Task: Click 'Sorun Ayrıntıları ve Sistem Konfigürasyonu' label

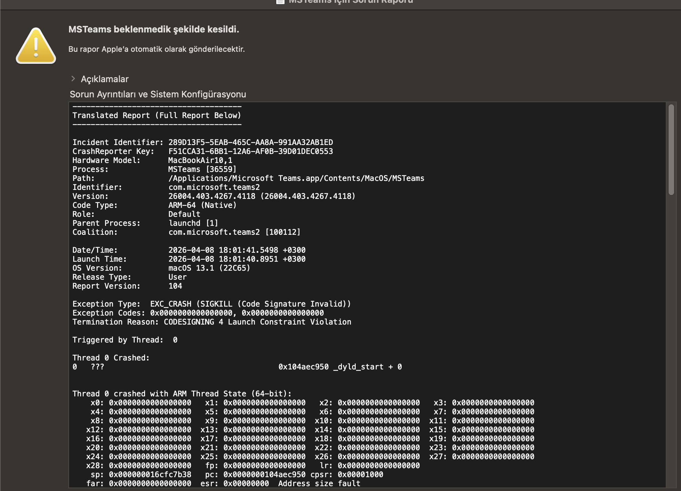Action: 158,94
